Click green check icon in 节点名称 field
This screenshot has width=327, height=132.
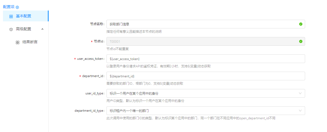pos(301,24)
